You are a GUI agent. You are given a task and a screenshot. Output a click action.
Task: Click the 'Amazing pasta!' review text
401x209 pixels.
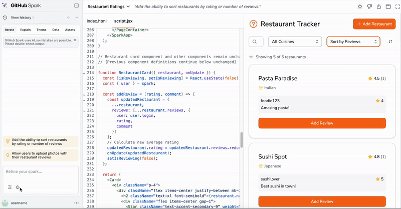click(275, 108)
